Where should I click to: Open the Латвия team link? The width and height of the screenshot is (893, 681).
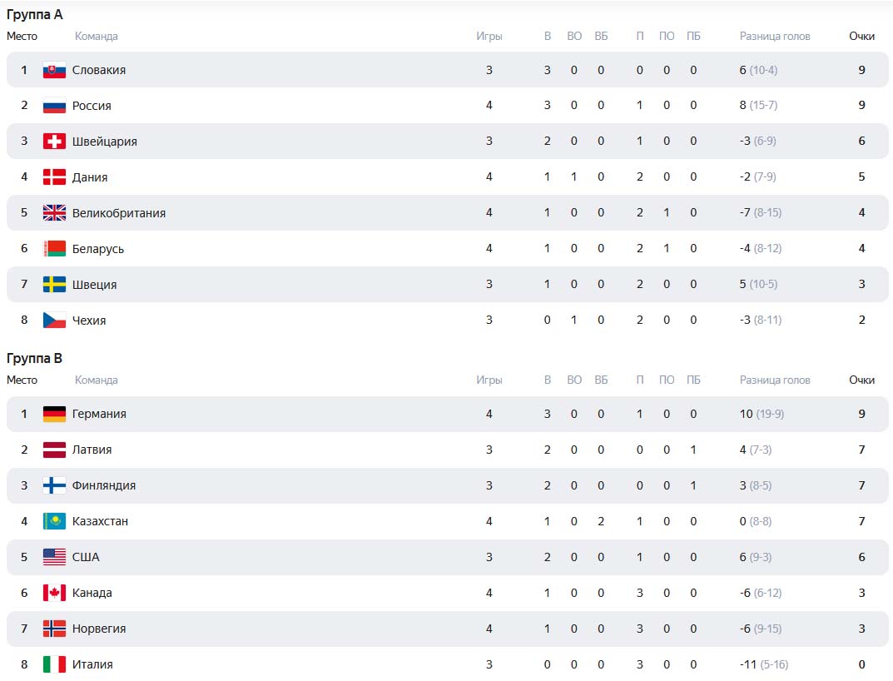coord(92,450)
